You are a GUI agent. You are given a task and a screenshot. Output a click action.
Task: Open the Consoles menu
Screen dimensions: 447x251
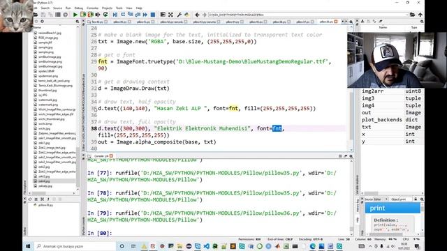92,8
